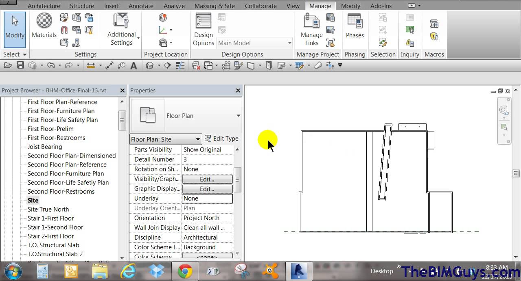Click the Object Styles icon

pos(64,17)
